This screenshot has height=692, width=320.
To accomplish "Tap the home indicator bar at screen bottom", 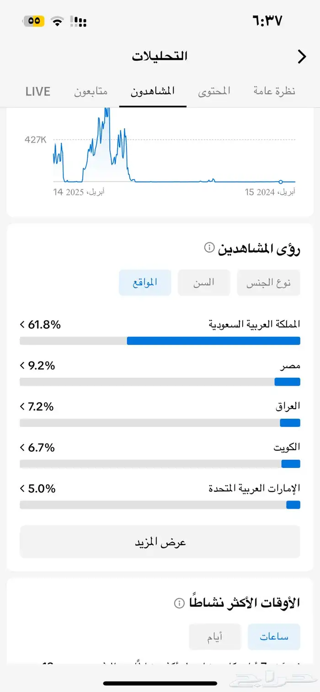I will click(159, 683).
